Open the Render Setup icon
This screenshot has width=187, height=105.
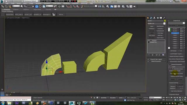pyautogui.click(x=127, y=6)
